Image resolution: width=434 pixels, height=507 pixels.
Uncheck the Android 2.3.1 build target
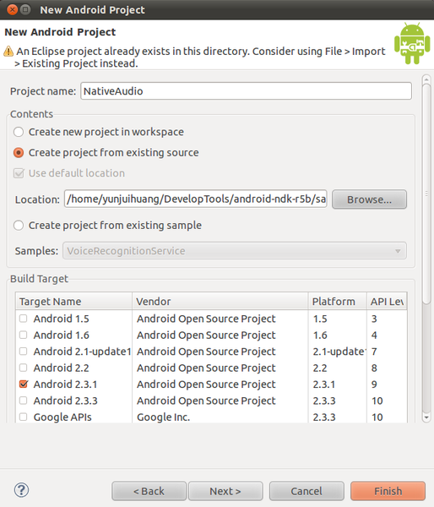(24, 384)
